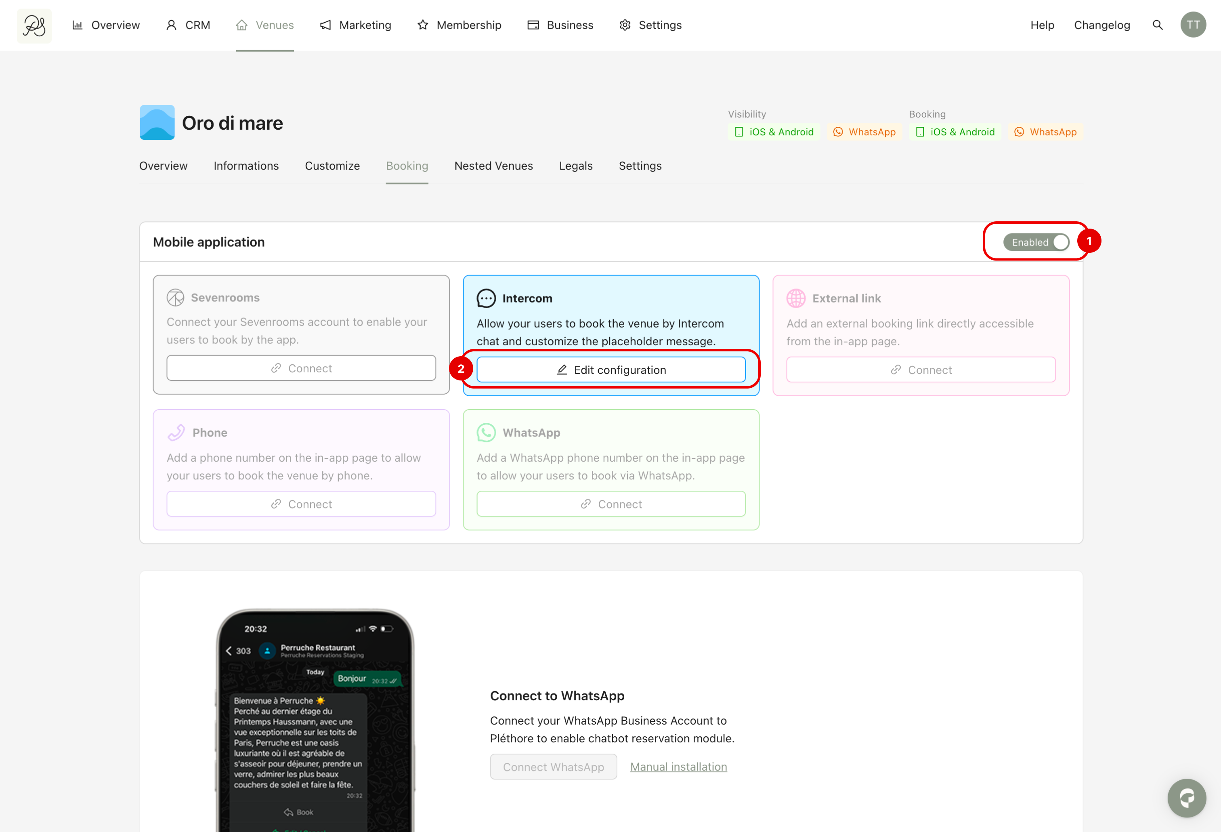This screenshot has height=832, width=1221.
Task: Click Edit configuration for Intercom
Action: pyautogui.click(x=610, y=370)
